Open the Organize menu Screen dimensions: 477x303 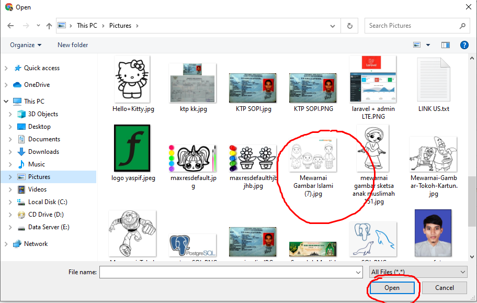point(26,45)
